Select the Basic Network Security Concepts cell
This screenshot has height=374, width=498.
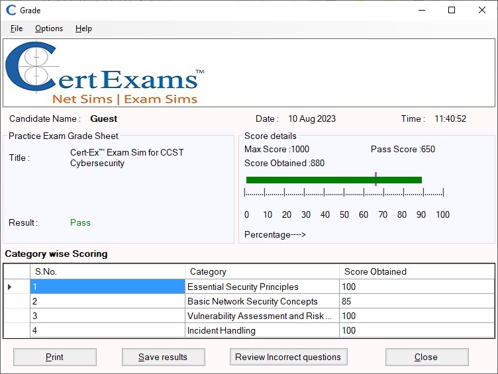point(262,301)
